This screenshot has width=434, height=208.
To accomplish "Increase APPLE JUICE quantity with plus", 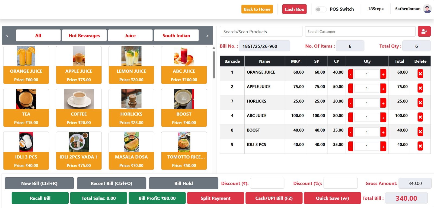I will (383, 89).
